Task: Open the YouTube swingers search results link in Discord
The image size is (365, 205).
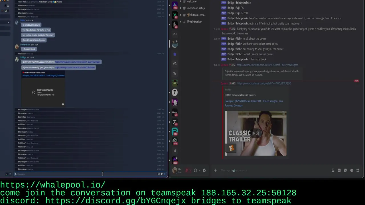Action: coord(267,65)
